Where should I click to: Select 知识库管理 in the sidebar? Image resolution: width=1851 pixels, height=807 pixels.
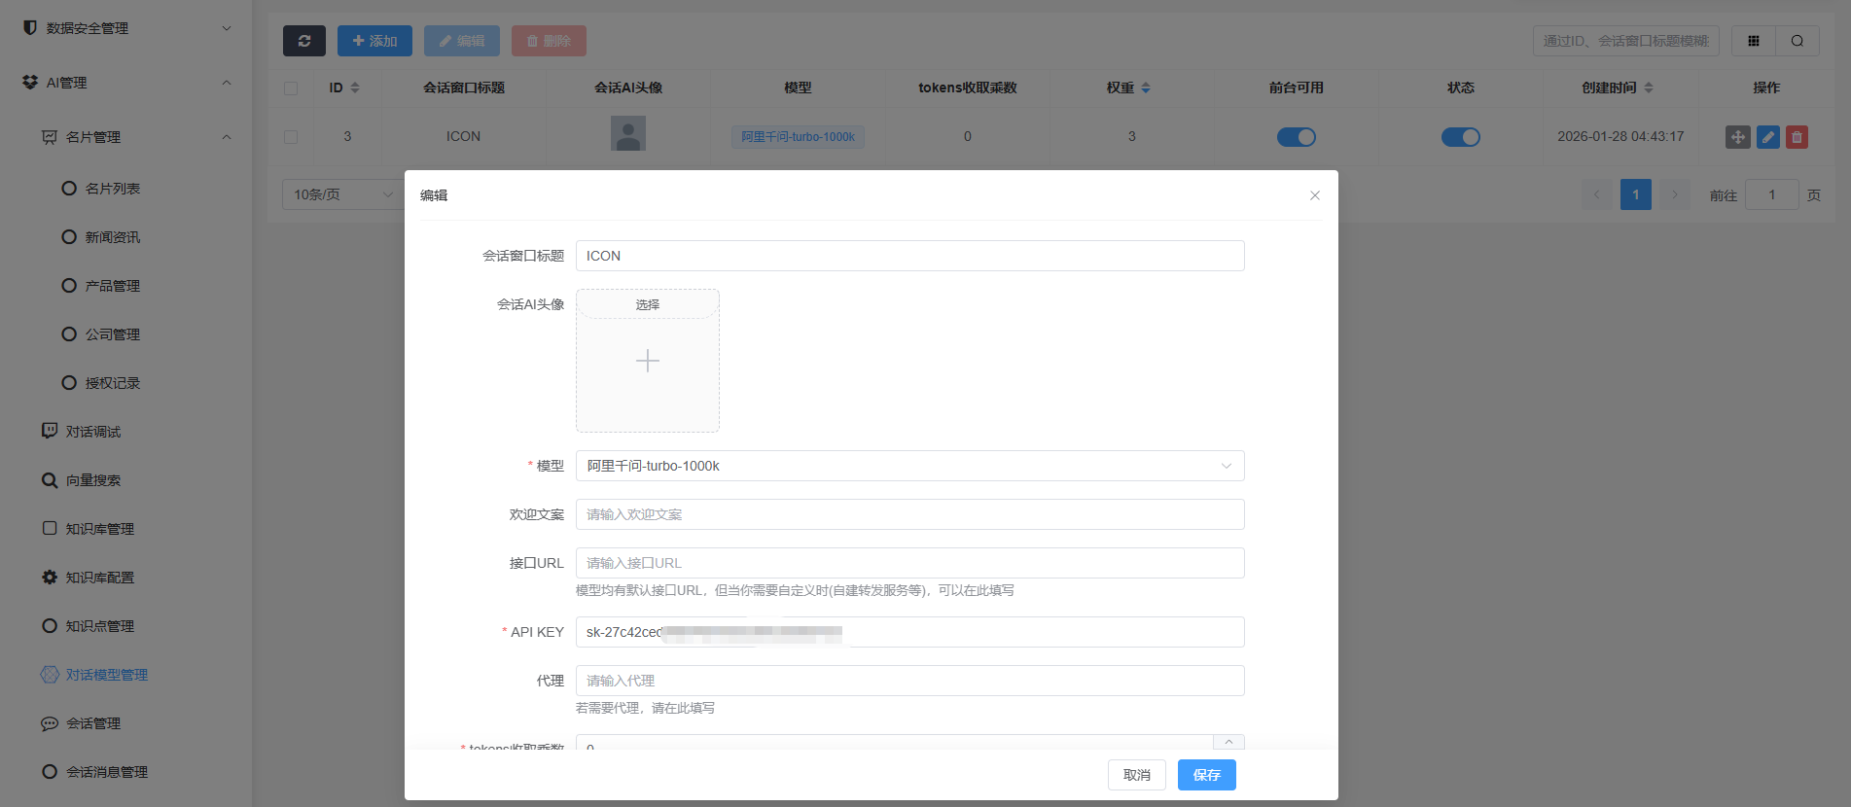99,529
